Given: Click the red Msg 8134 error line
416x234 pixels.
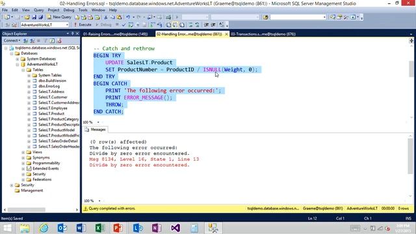Looking at the screenshot, I should click(x=144, y=159).
